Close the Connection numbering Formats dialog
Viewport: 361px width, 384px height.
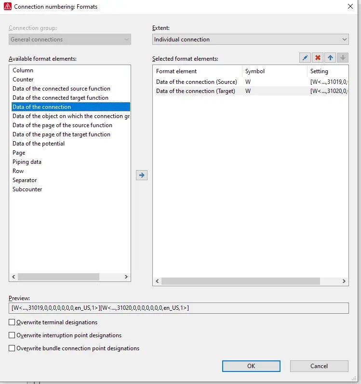click(350, 6)
